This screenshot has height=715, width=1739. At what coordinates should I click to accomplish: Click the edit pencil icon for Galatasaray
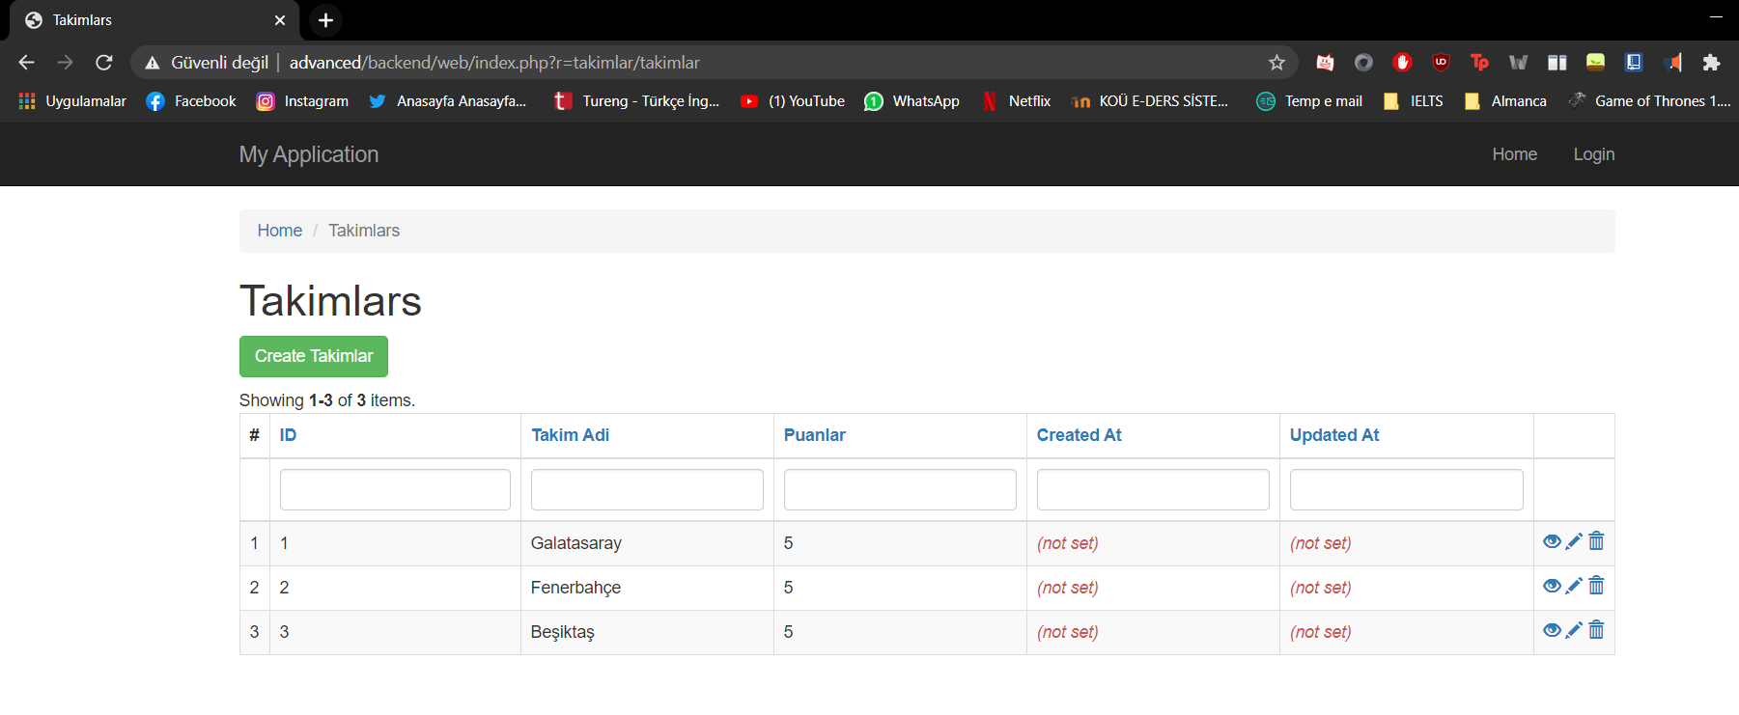[1574, 541]
